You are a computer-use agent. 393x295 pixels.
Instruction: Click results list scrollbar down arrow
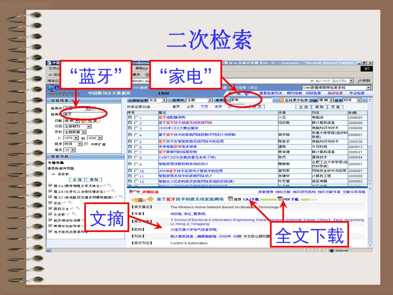click(x=370, y=184)
